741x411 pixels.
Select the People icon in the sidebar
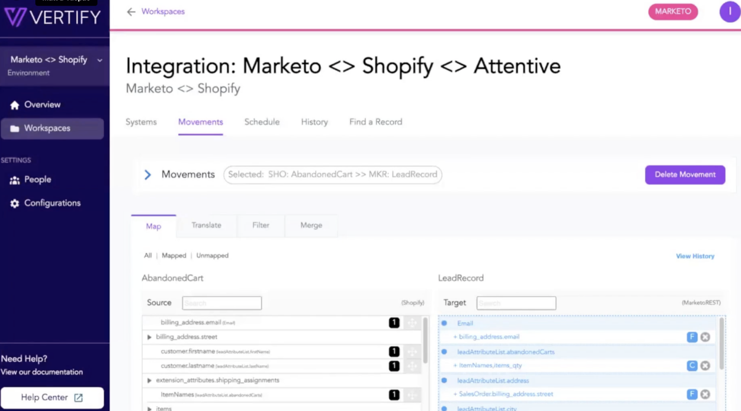point(14,179)
